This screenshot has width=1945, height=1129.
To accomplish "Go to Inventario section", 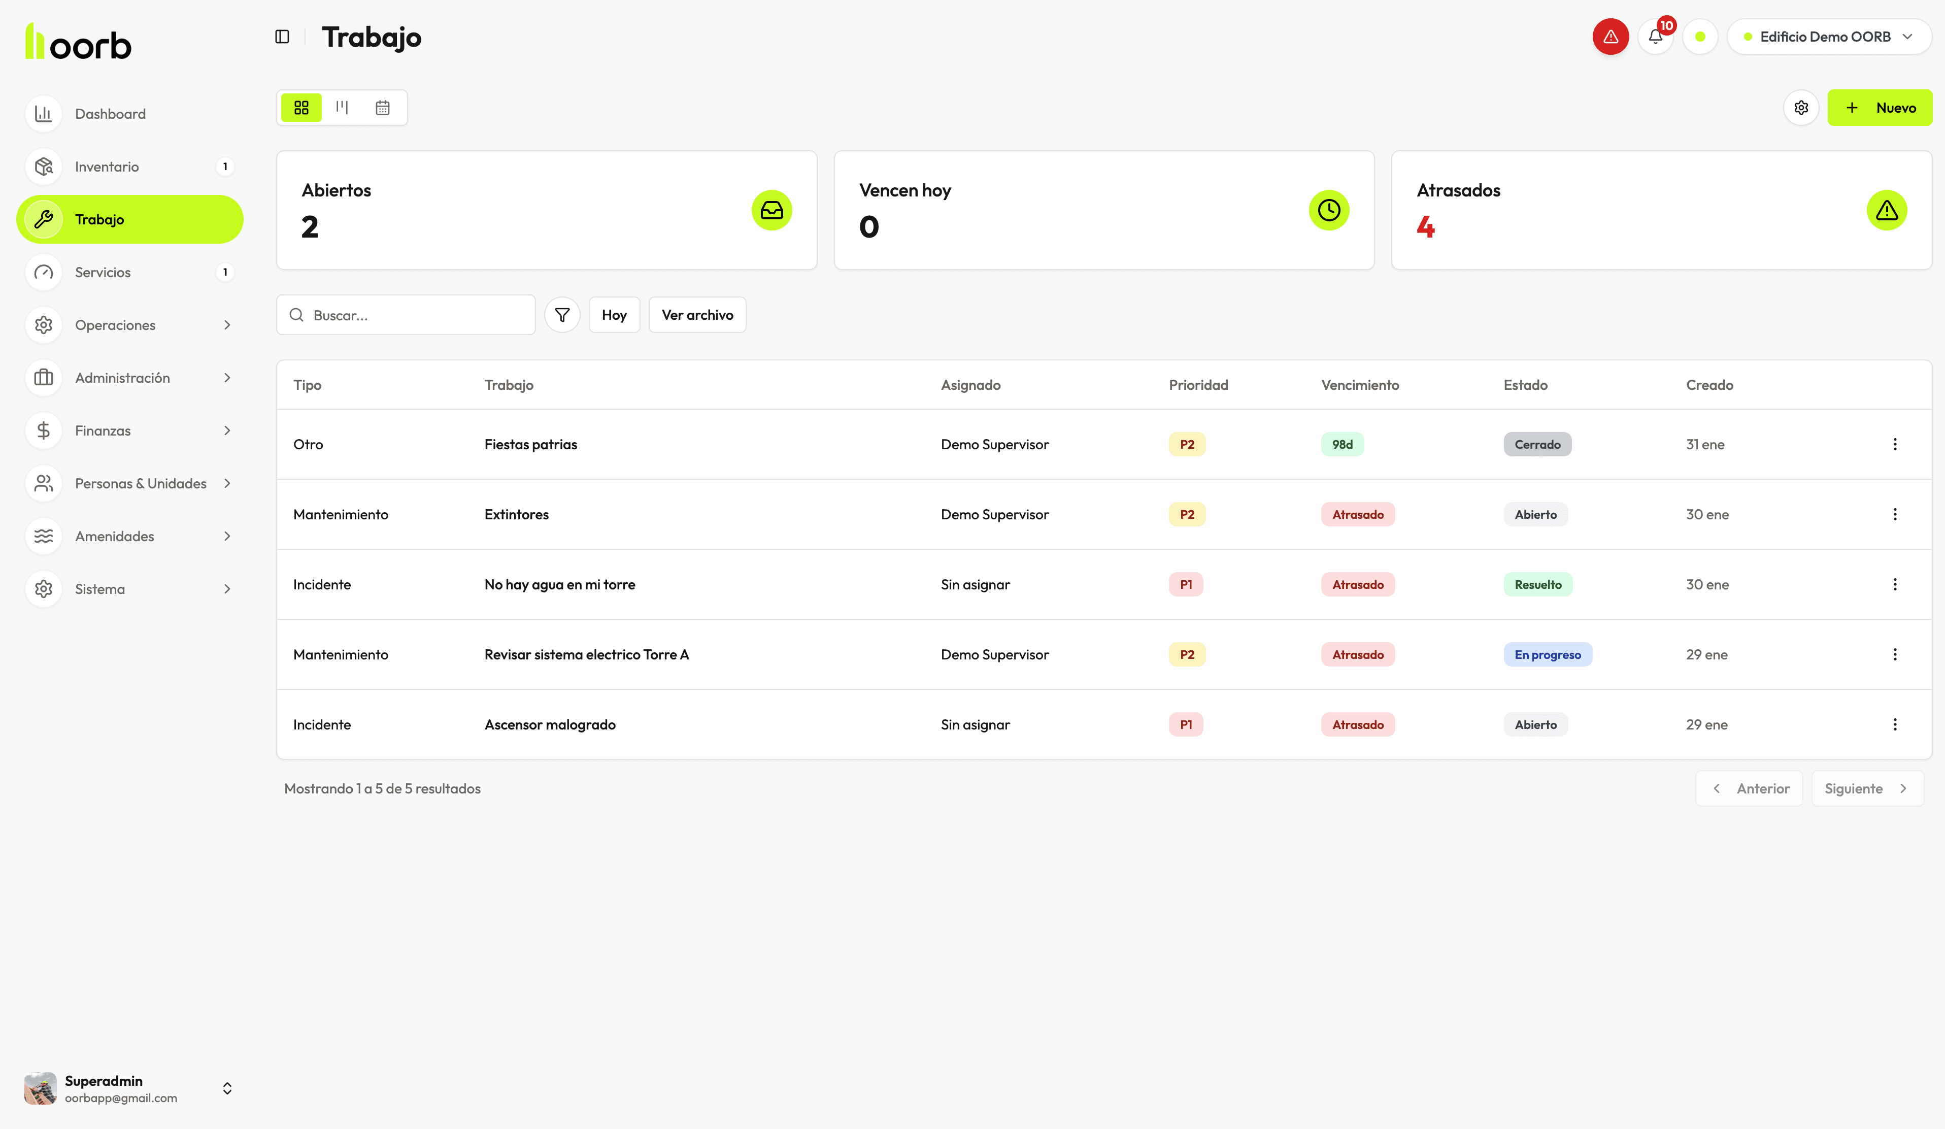I will tap(107, 167).
